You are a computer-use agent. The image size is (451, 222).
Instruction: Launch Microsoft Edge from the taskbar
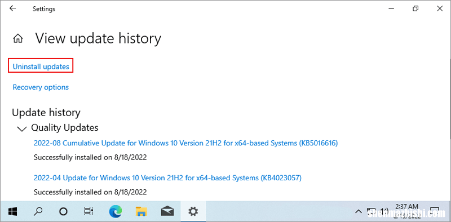(x=116, y=212)
